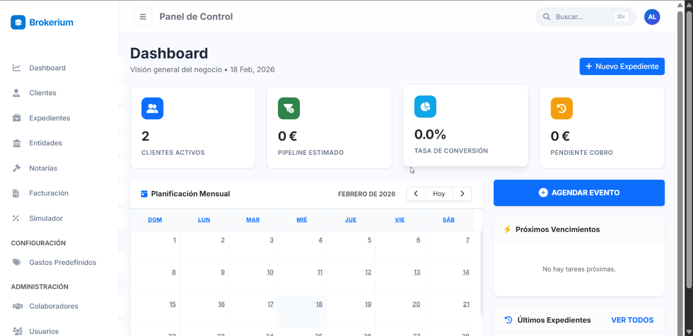Click the Últimos Expedientes history icon
Screen dimensions: 693x336
pos(508,320)
